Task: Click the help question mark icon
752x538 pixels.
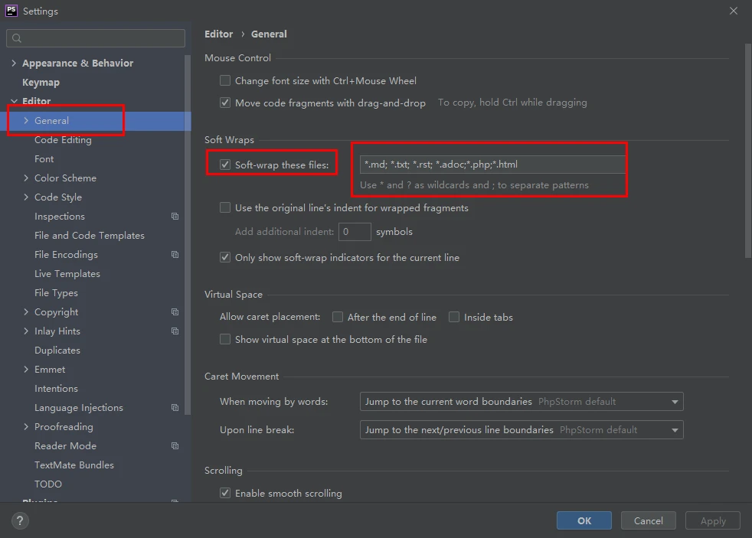Action: click(x=21, y=520)
